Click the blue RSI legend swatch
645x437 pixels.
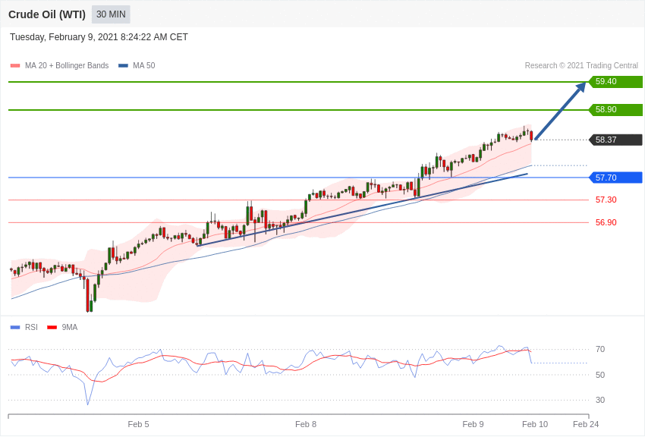15,328
